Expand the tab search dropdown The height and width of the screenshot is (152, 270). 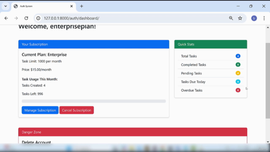[5, 6]
